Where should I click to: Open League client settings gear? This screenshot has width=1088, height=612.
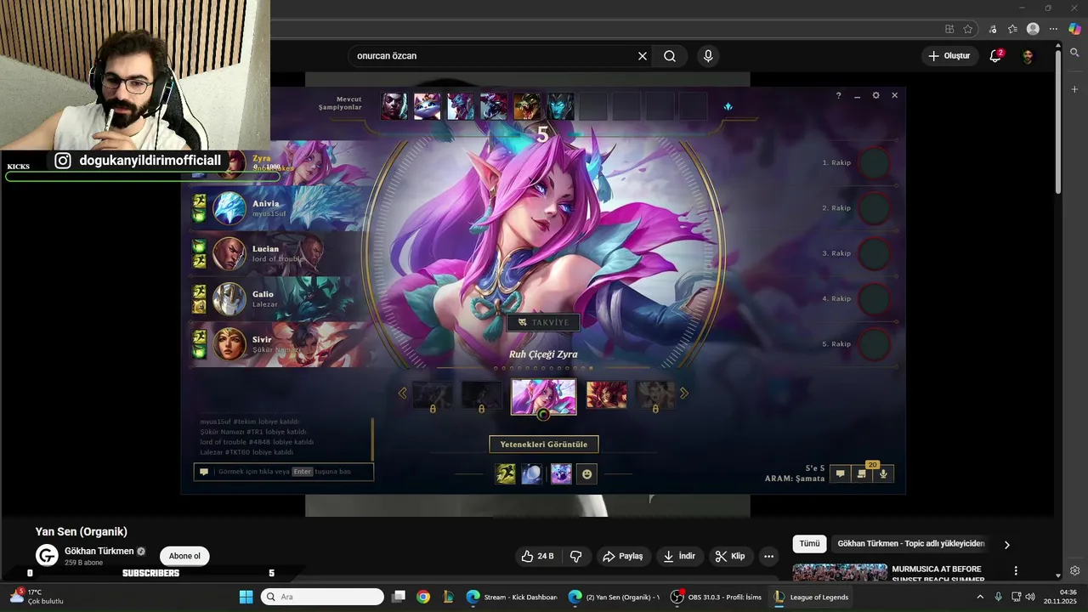point(876,95)
